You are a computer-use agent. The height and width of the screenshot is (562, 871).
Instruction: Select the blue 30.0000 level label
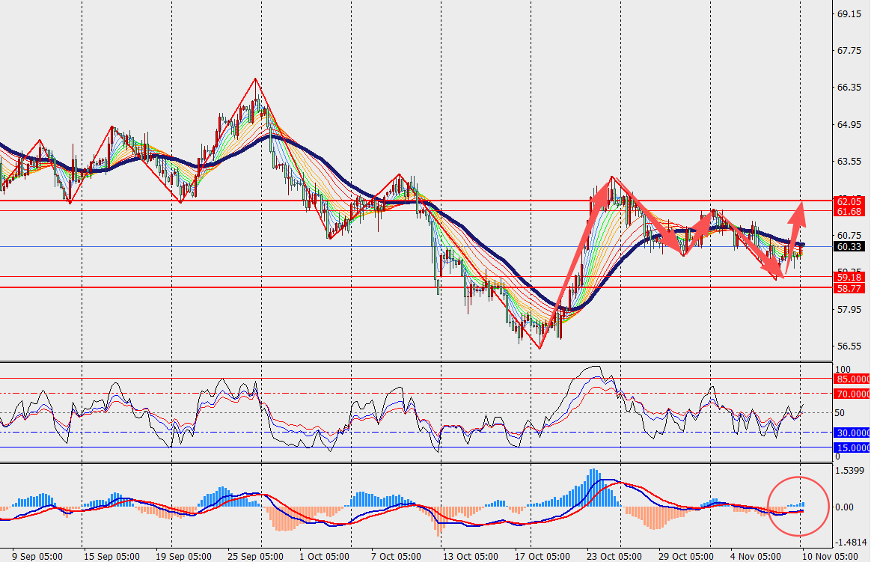pyautogui.click(x=852, y=433)
